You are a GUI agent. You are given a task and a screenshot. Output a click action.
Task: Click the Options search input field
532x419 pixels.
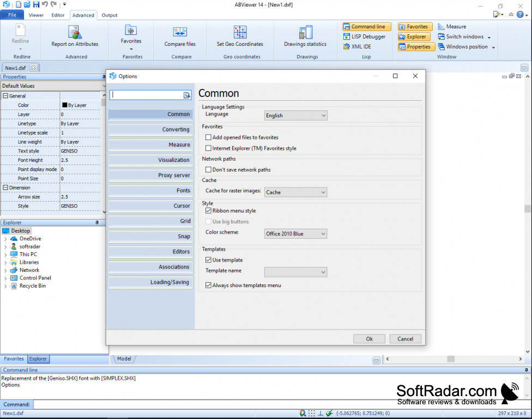pos(147,95)
